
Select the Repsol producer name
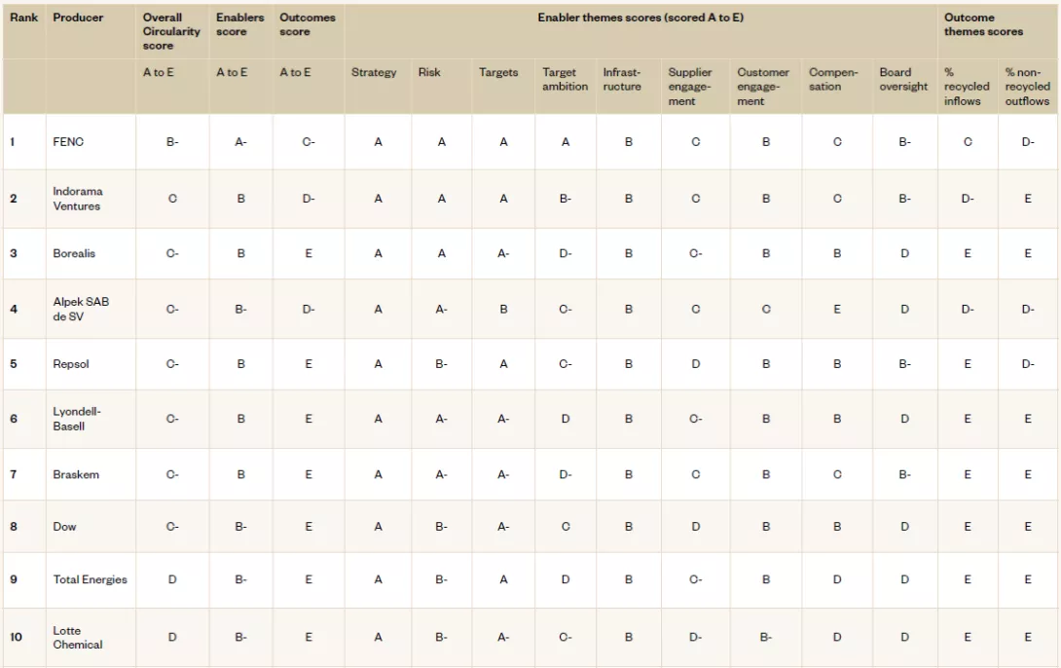click(70, 364)
